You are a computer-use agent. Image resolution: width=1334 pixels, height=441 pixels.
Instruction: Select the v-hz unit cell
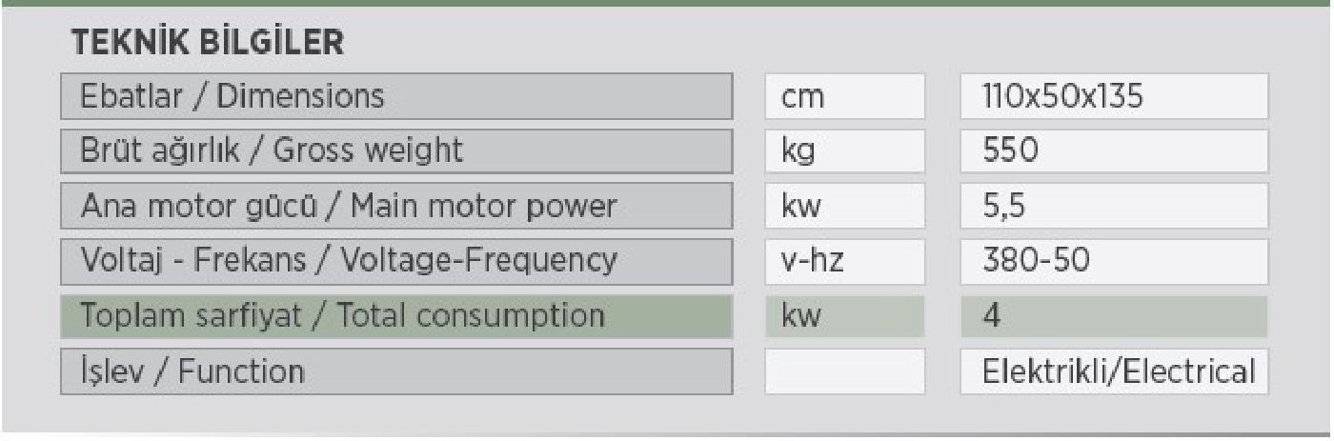(844, 260)
